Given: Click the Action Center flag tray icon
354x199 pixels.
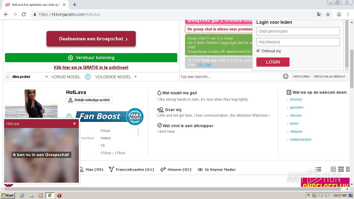Looking at the screenshot, I should pos(327,195).
